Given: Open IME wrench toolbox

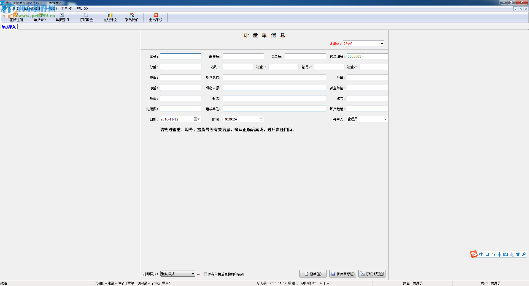Looking at the screenshot, I should [x=524, y=254].
